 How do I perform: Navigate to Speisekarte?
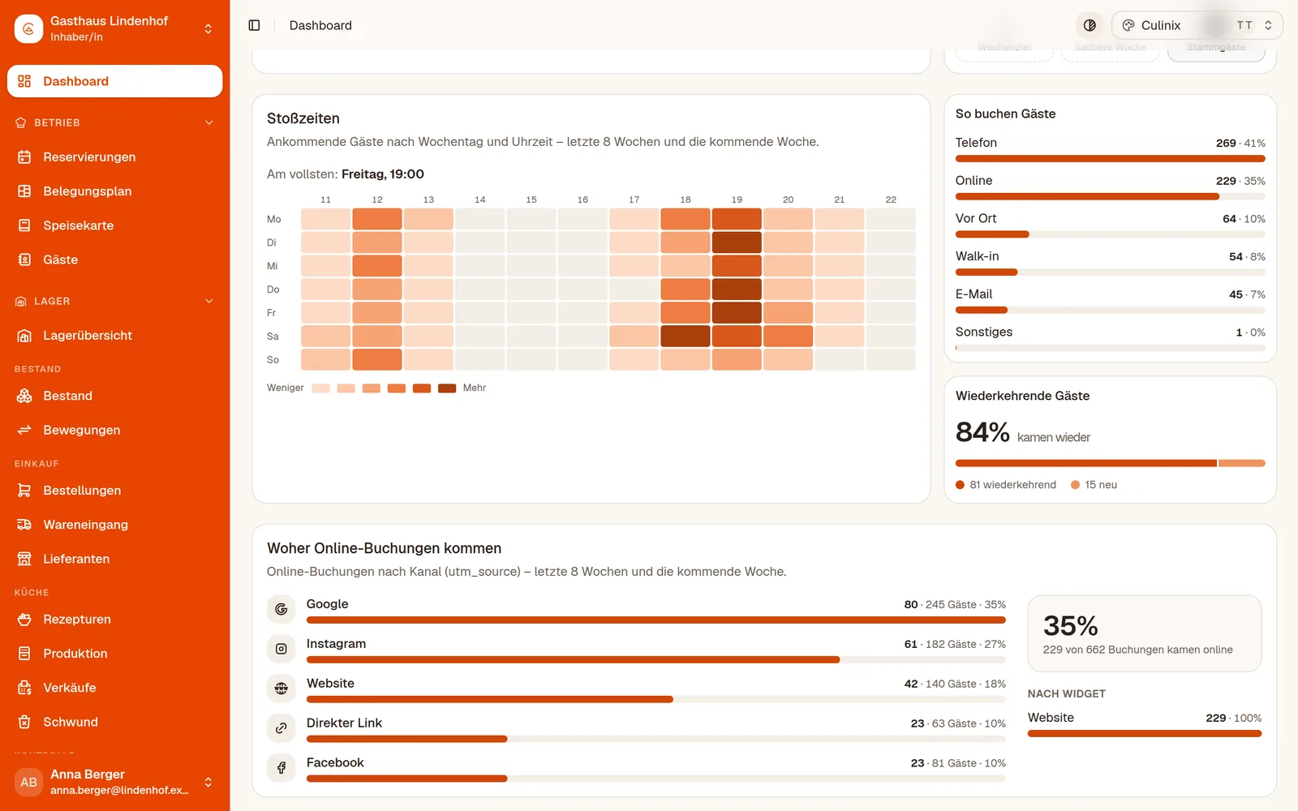(x=115, y=225)
